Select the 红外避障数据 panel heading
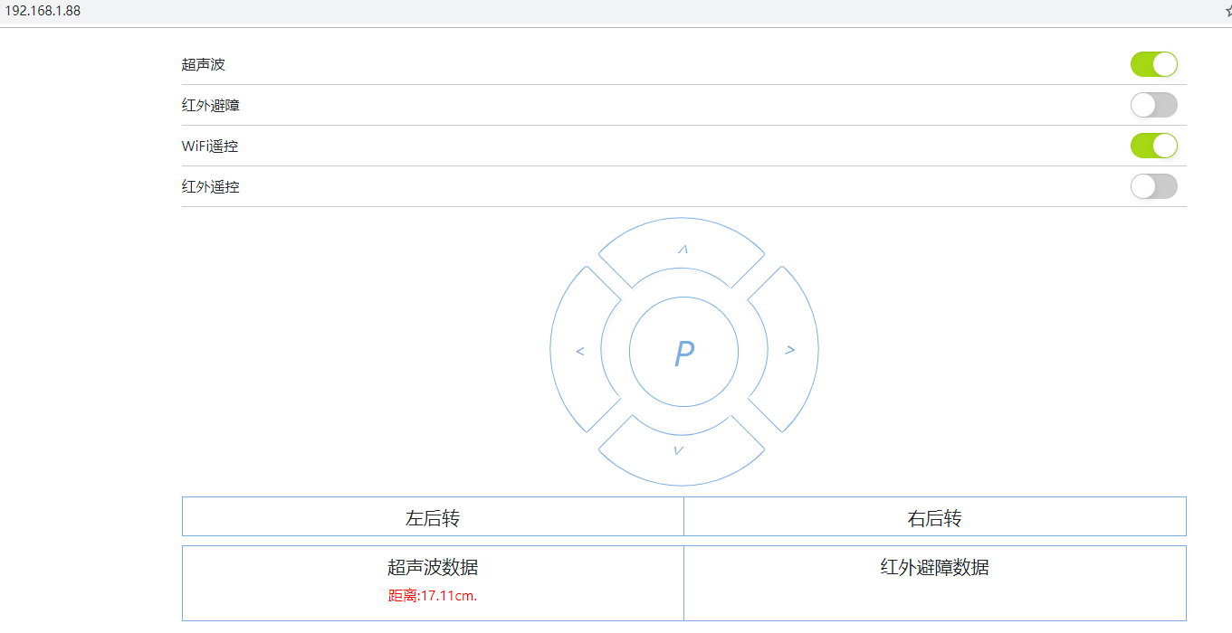The image size is (1232, 633). pos(934,568)
